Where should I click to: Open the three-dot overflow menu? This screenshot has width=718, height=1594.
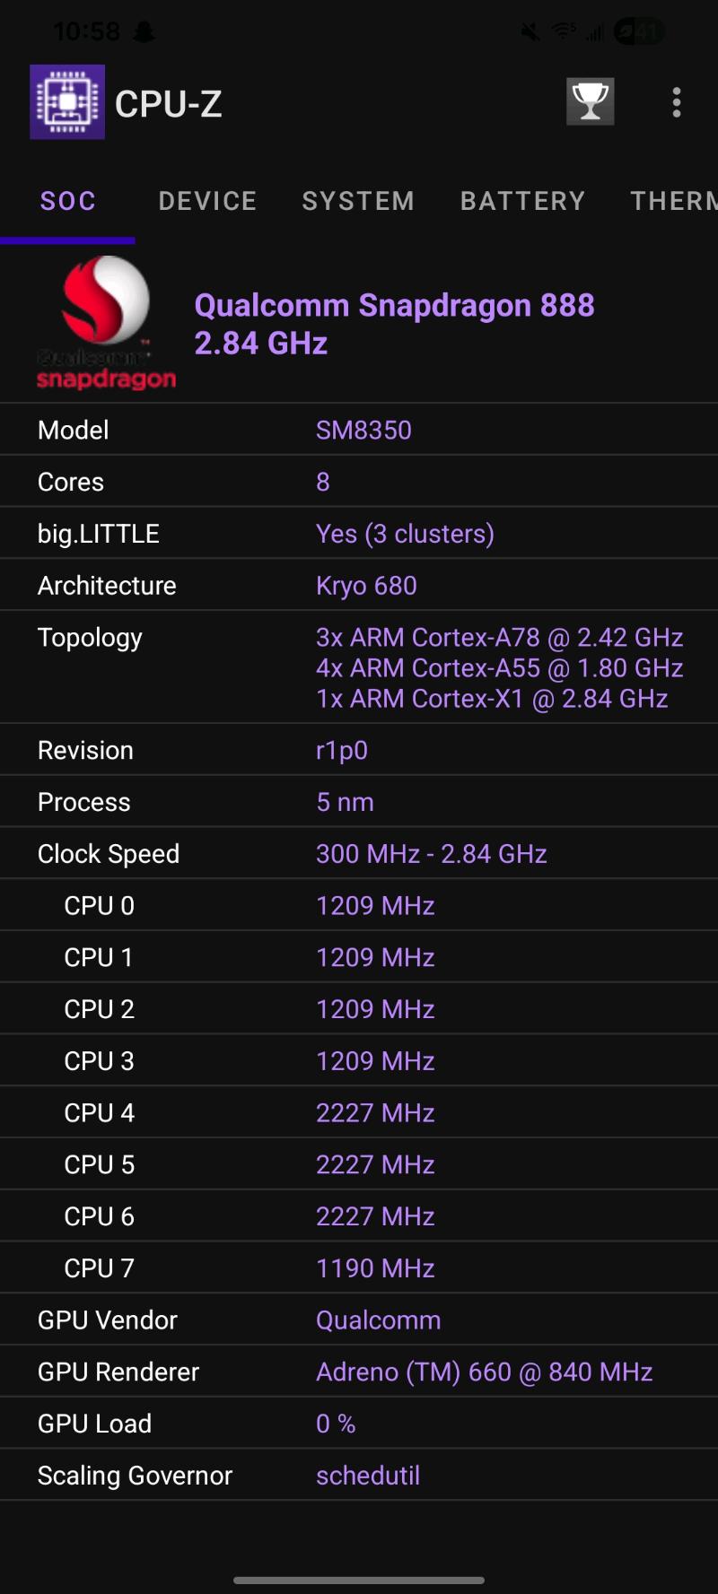[x=677, y=102]
